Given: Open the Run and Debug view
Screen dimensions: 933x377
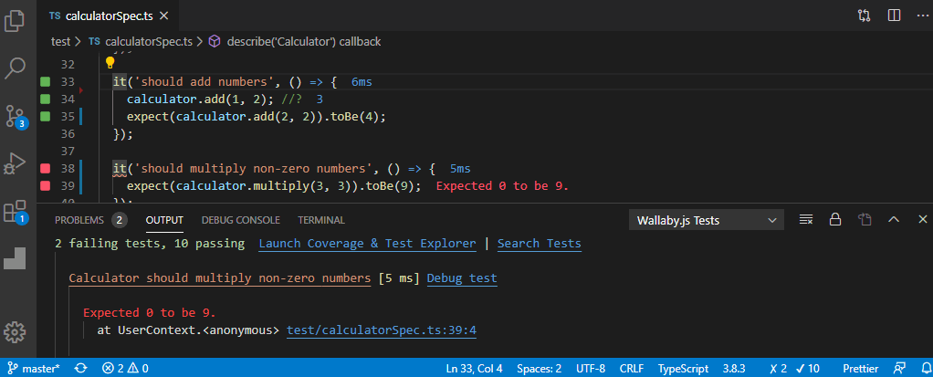Looking at the screenshot, I should pos(16,164).
